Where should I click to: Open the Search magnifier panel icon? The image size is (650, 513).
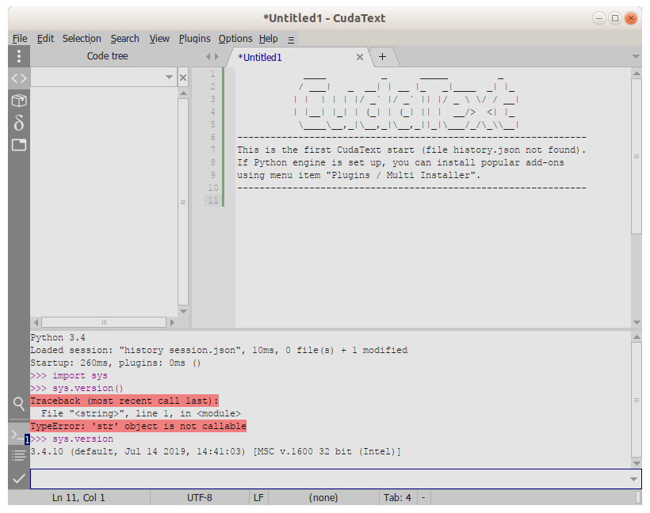click(x=19, y=403)
